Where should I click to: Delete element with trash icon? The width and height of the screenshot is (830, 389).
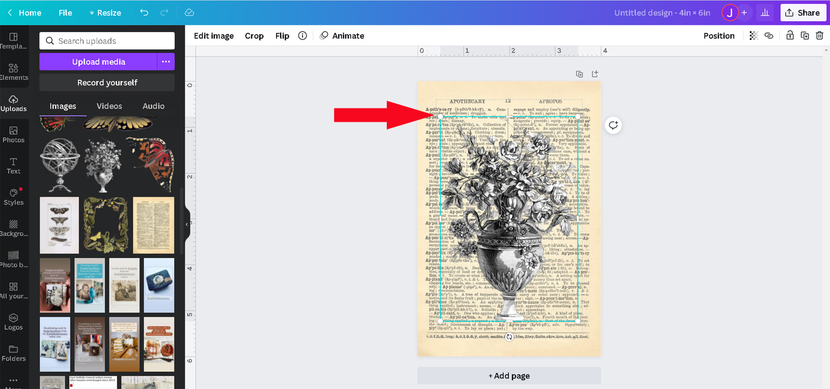[819, 35]
